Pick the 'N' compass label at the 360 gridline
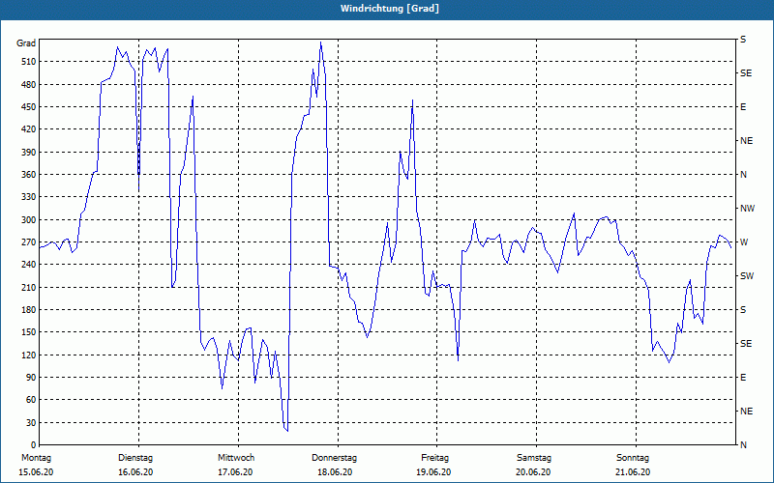774x483 pixels. click(744, 175)
